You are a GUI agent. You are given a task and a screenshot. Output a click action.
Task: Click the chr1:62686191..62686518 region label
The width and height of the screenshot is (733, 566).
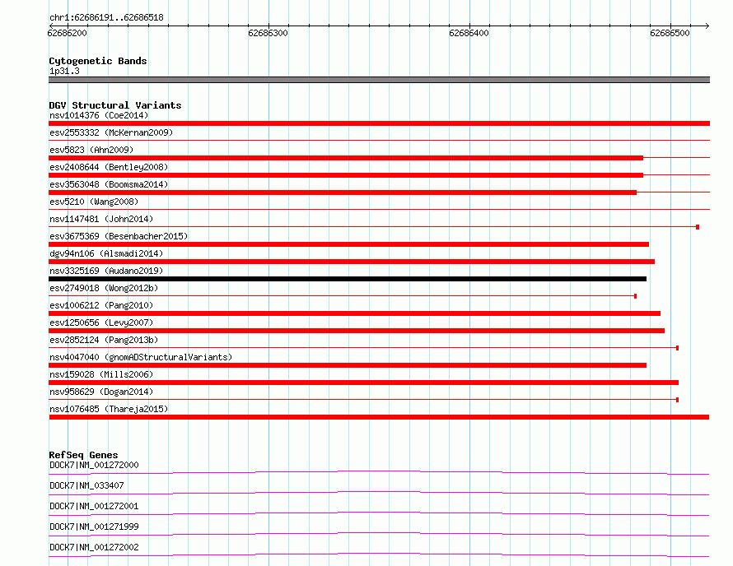click(x=106, y=18)
